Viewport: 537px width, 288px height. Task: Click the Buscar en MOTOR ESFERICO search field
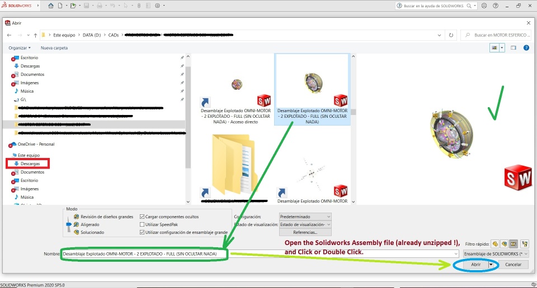click(496, 35)
